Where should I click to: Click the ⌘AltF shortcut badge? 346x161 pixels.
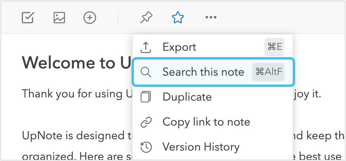tap(268, 72)
